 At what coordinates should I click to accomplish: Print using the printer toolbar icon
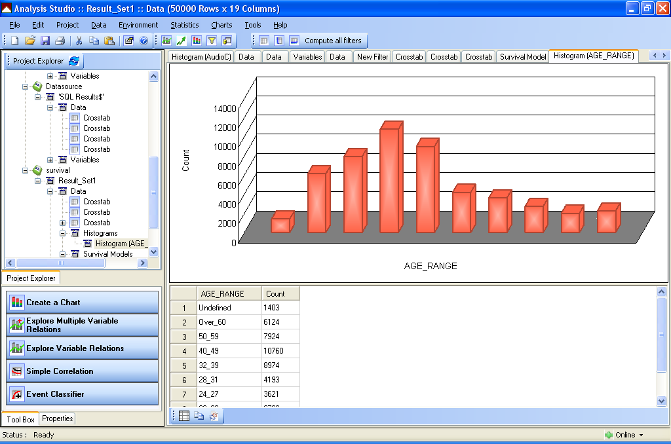(60, 41)
